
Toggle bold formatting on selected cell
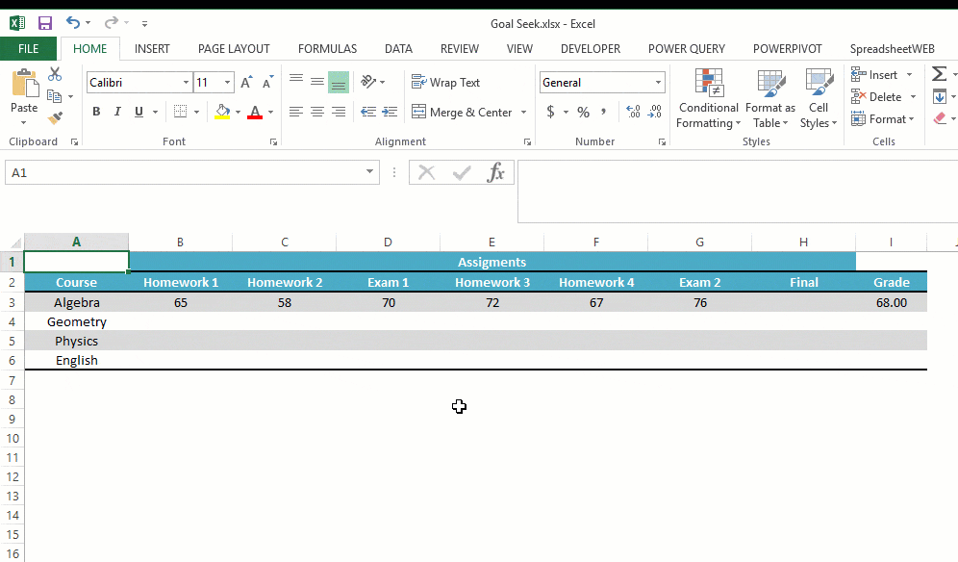[95, 112]
